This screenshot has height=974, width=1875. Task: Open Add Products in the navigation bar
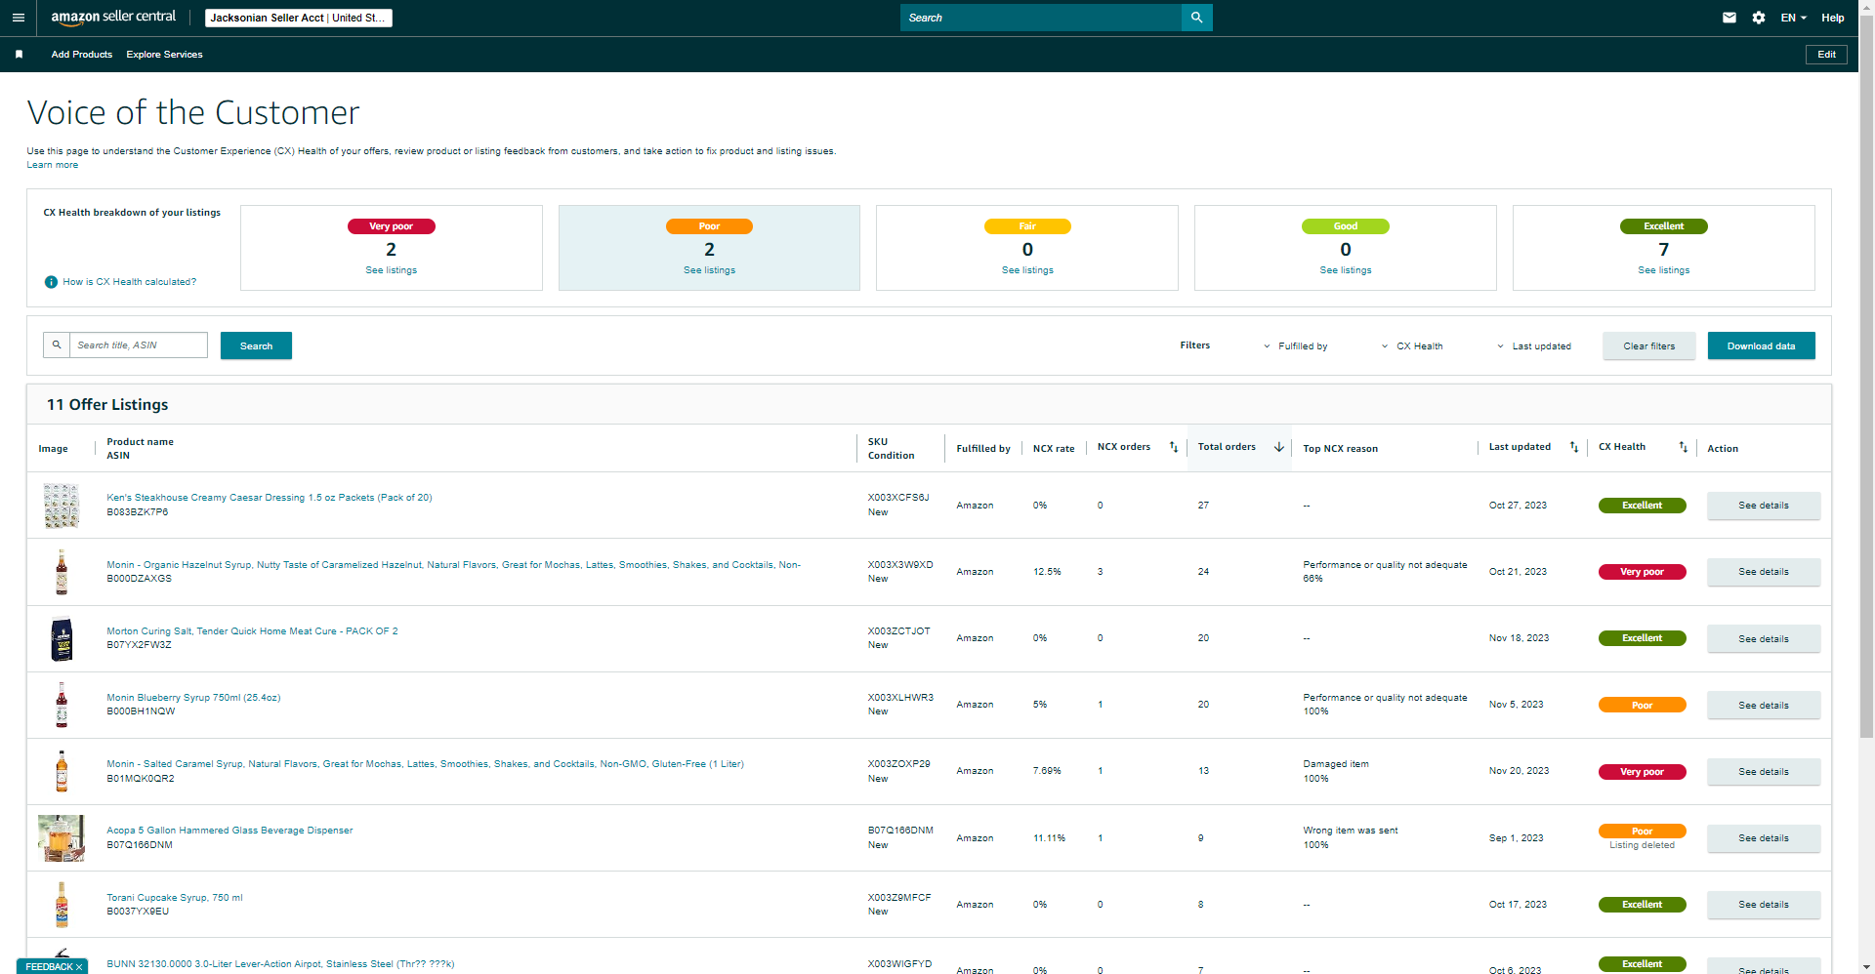click(82, 55)
